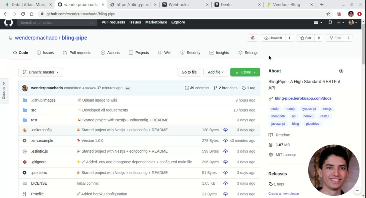Download .editorconfig via cloud icon
The width and height of the screenshot is (366, 198).
[225, 130]
